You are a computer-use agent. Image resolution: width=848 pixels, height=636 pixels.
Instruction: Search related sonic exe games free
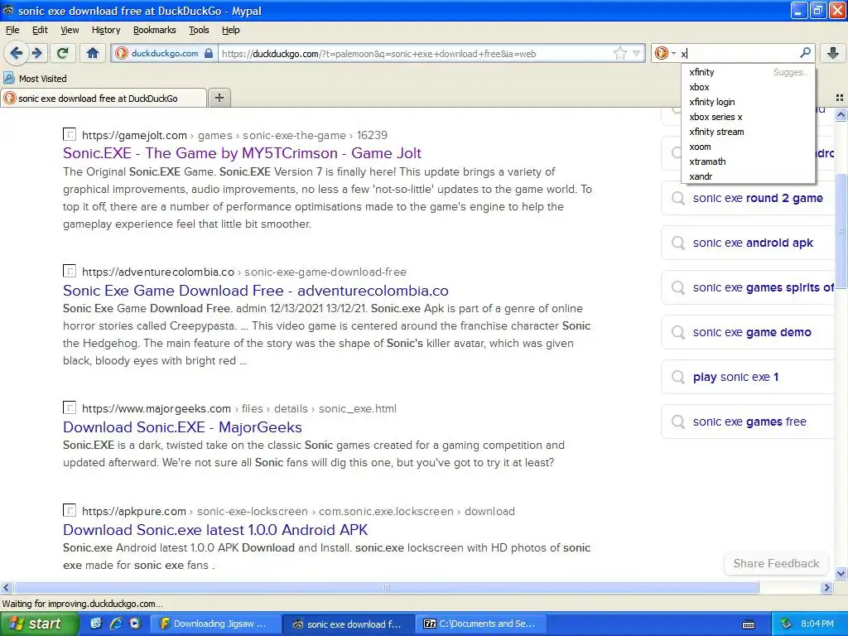click(749, 422)
